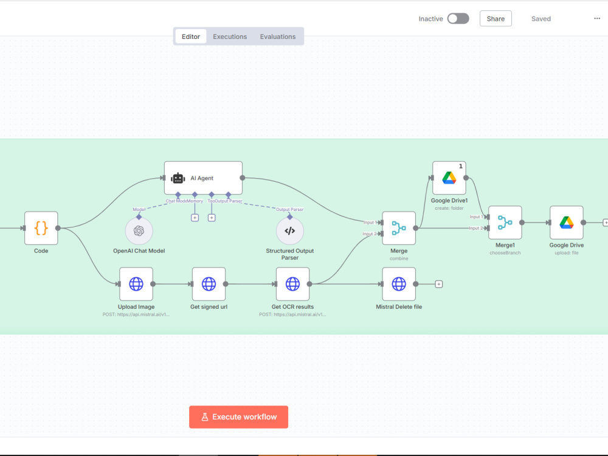Open the OpenAI Chat Model node
Image resolution: width=608 pixels, height=456 pixels.
[139, 231]
